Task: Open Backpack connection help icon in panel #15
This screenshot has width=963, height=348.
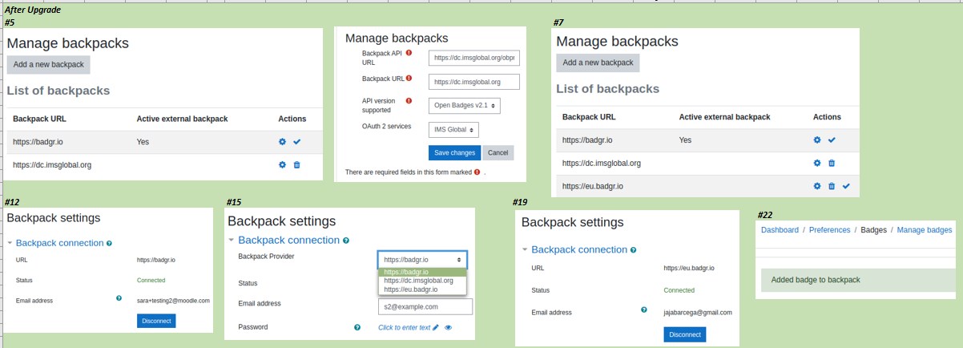Action: pos(346,241)
